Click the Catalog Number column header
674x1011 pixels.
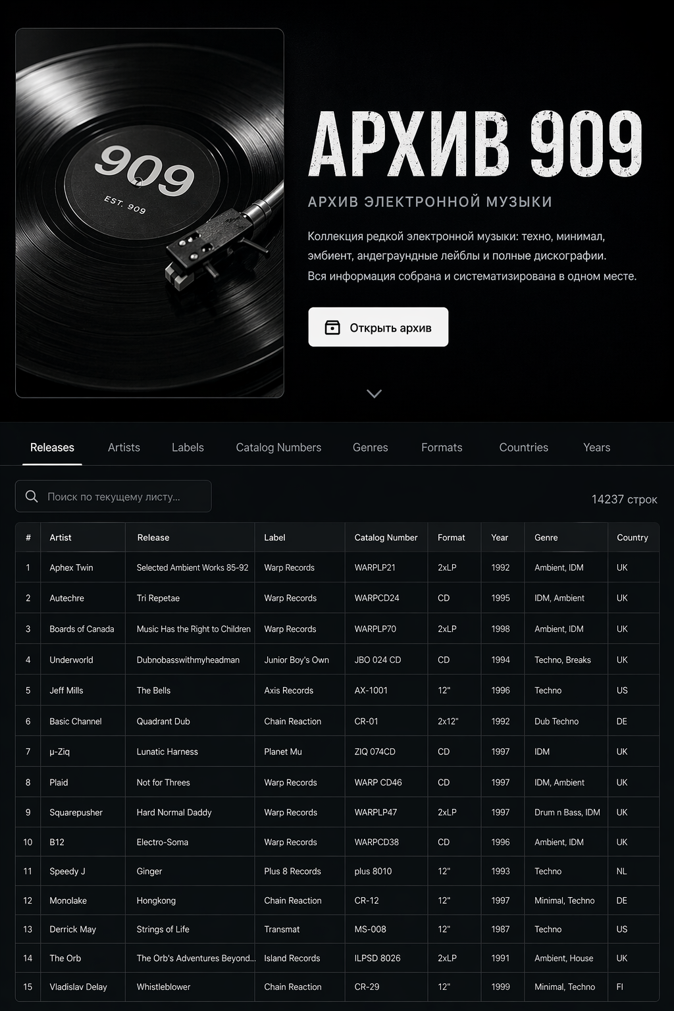click(386, 538)
